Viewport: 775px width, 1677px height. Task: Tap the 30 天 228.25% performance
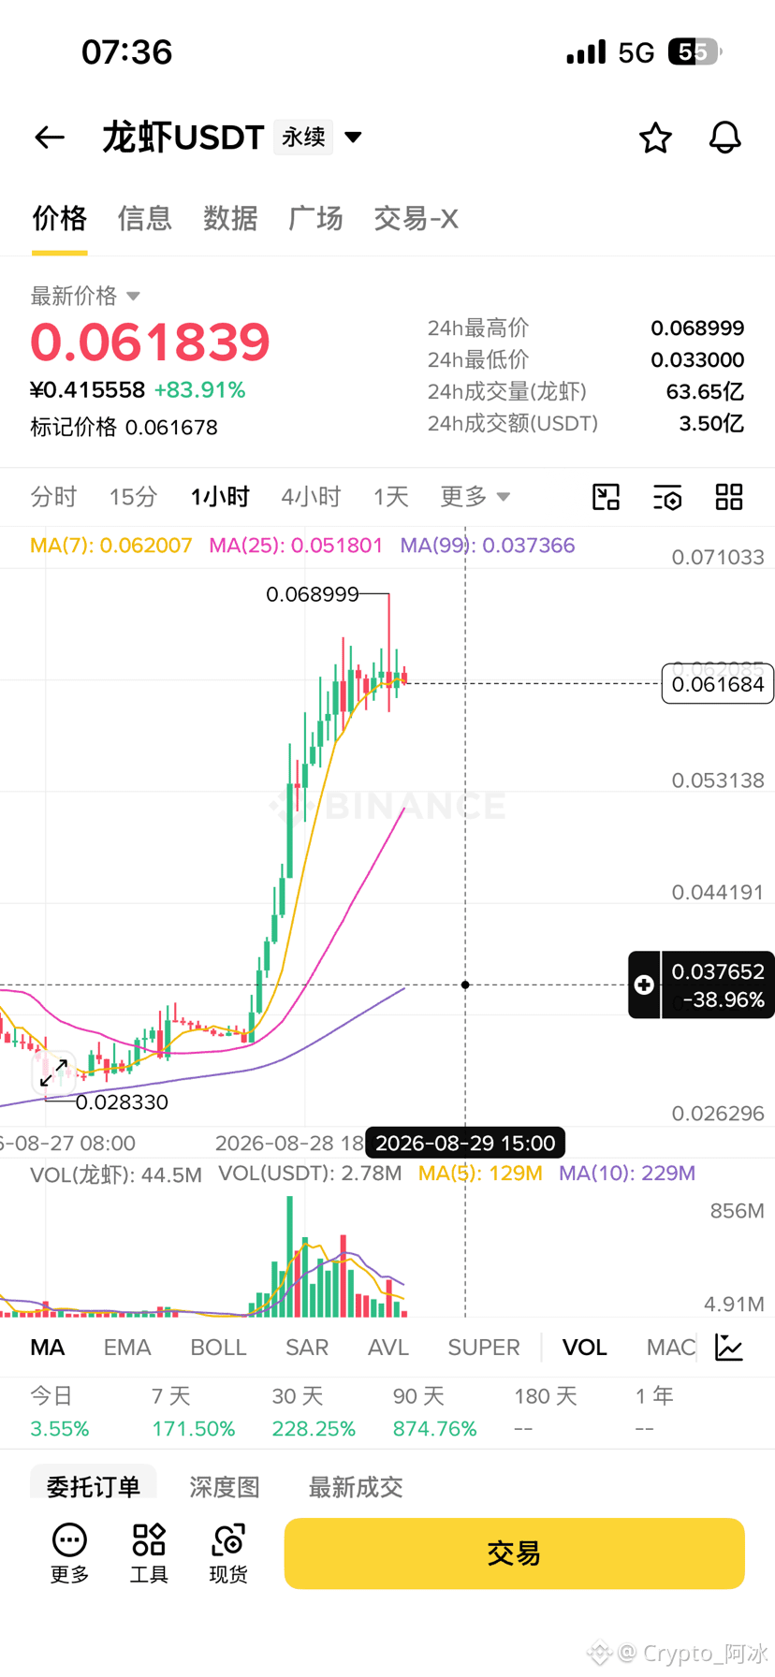pyautogui.click(x=314, y=1412)
